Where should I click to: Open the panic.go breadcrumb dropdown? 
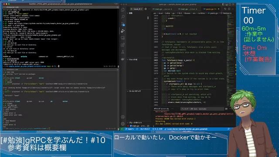[213, 13]
